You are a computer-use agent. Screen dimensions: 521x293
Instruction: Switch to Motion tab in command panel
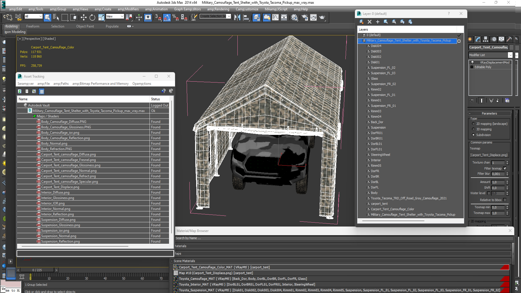click(494, 39)
